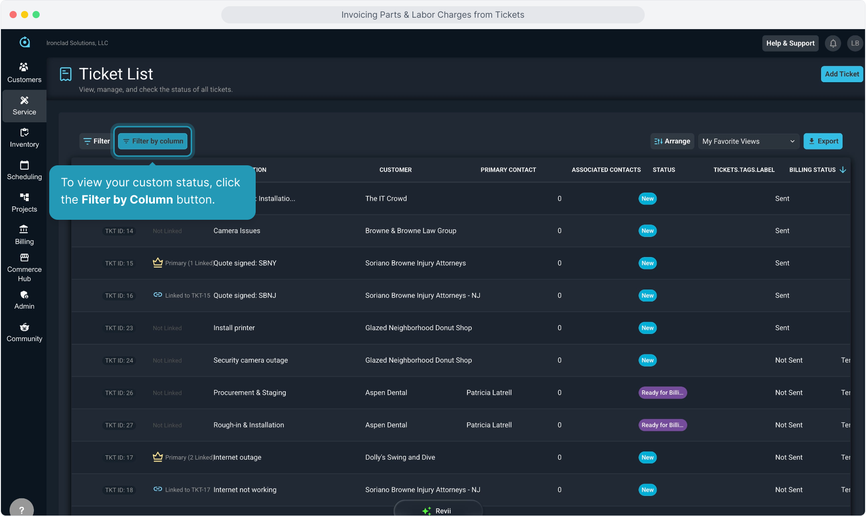Click the Filter by column button
This screenshot has height=516, width=866.
(153, 141)
